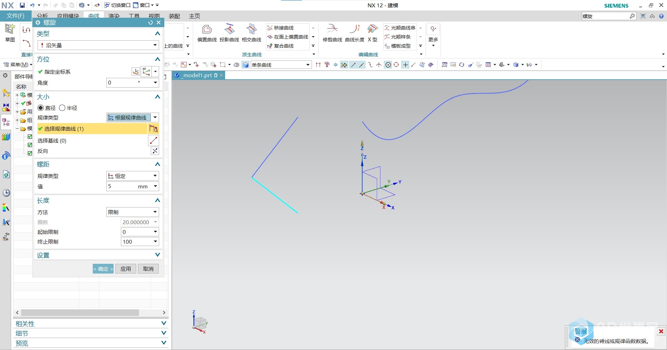Viewport: 667px width, 350px height.
Task: Click the Save icon in the quick access bar
Action: pos(22,5)
